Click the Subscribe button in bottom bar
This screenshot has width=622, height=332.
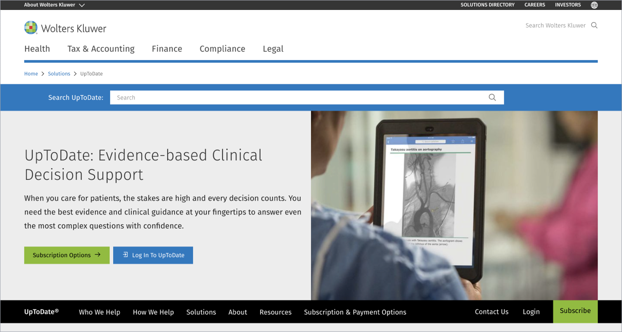point(575,311)
